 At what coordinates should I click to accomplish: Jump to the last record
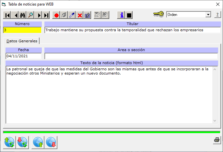[46, 15]
